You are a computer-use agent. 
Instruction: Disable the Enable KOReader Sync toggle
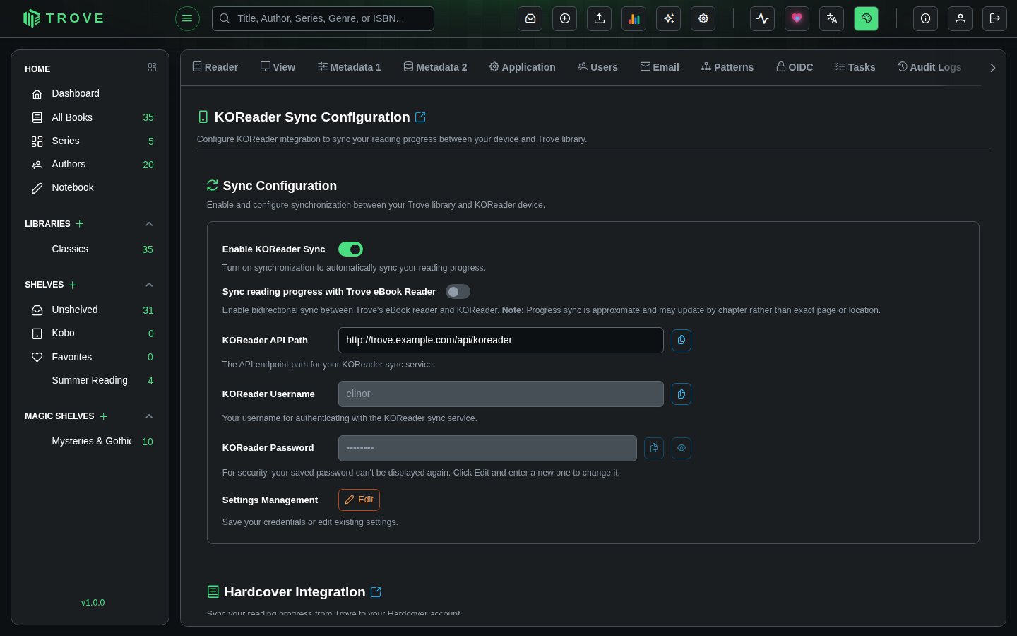(x=351, y=249)
